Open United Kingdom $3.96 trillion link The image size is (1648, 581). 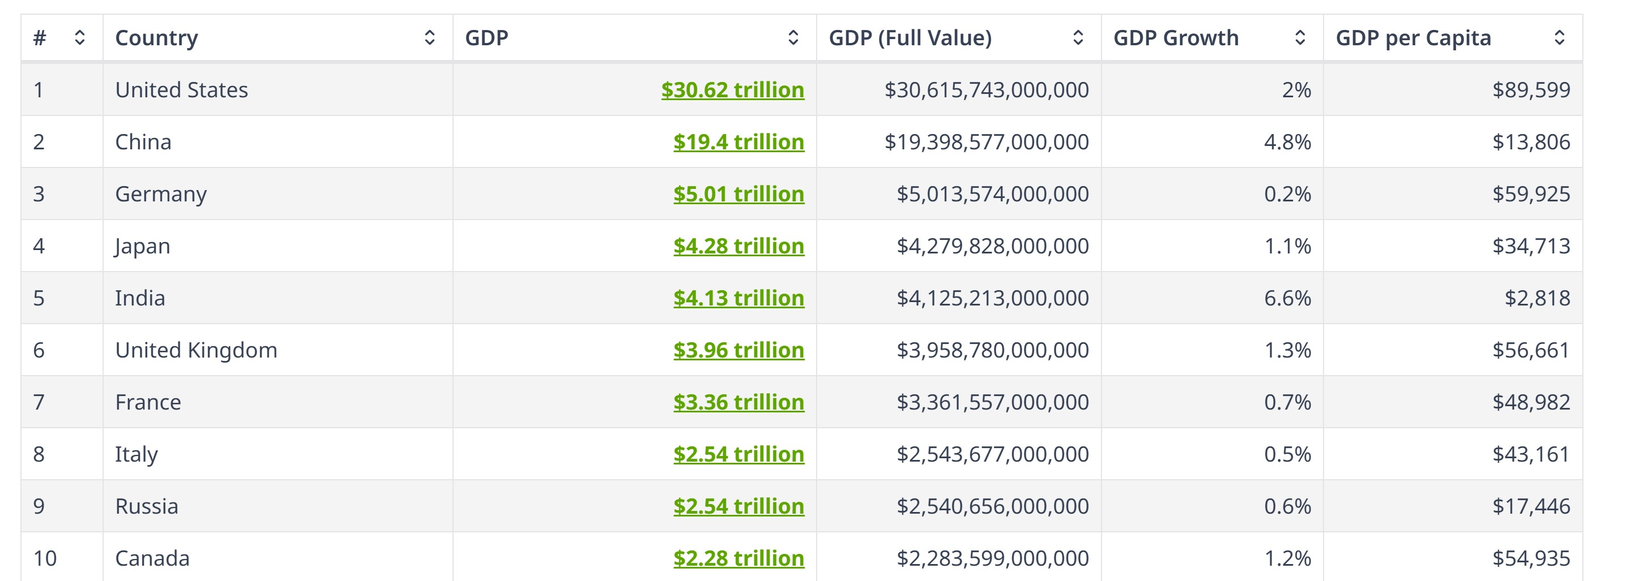click(x=738, y=350)
